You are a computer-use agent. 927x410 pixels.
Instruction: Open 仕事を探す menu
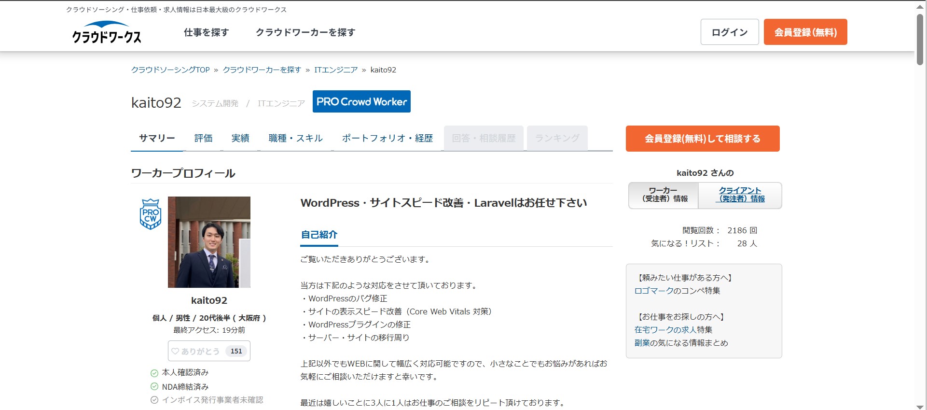pos(206,32)
